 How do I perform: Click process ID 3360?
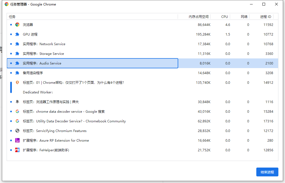click(269, 53)
